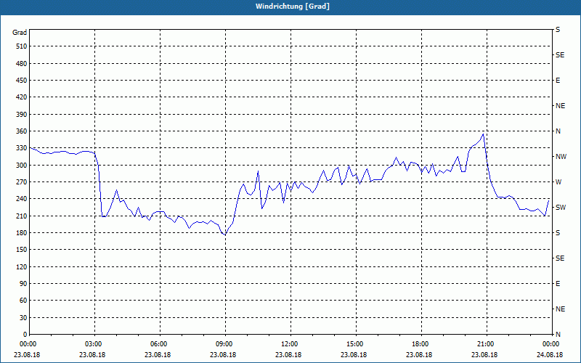The image size is (581, 363).
Task: Select the 24.08.18 date label
Action: pyautogui.click(x=550, y=354)
